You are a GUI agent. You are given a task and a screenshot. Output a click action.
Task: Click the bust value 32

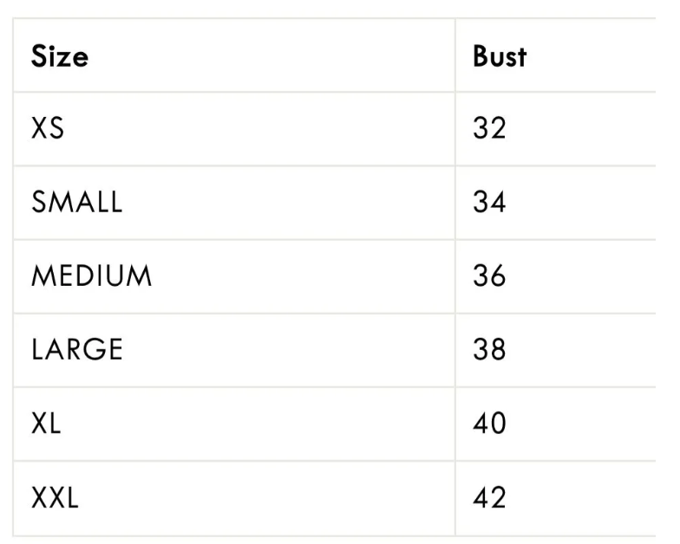(489, 129)
